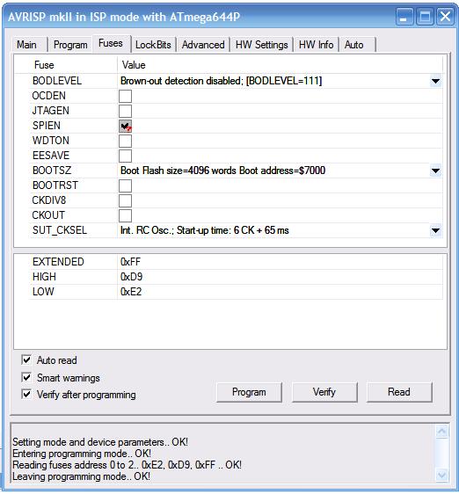
Task: Select the 'Reading fuses address' log line
Action: coord(127,465)
